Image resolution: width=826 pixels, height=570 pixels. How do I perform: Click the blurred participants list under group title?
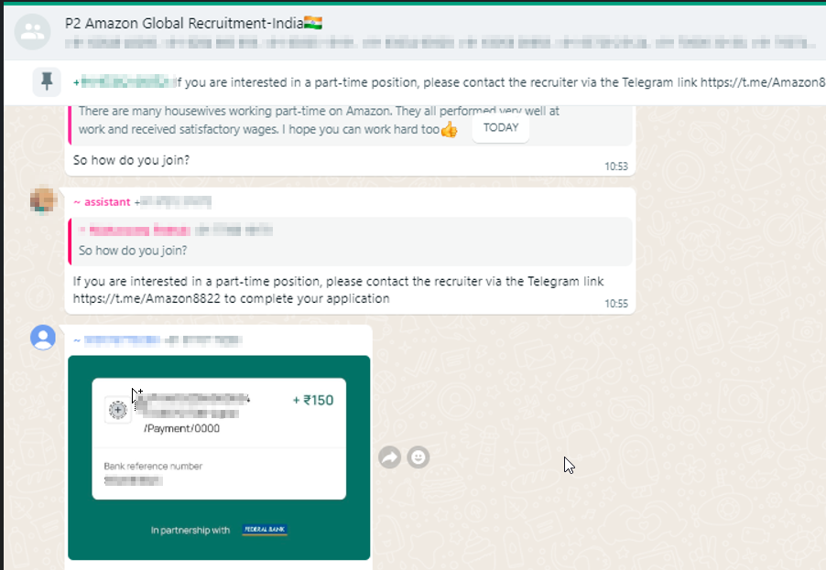pos(441,43)
